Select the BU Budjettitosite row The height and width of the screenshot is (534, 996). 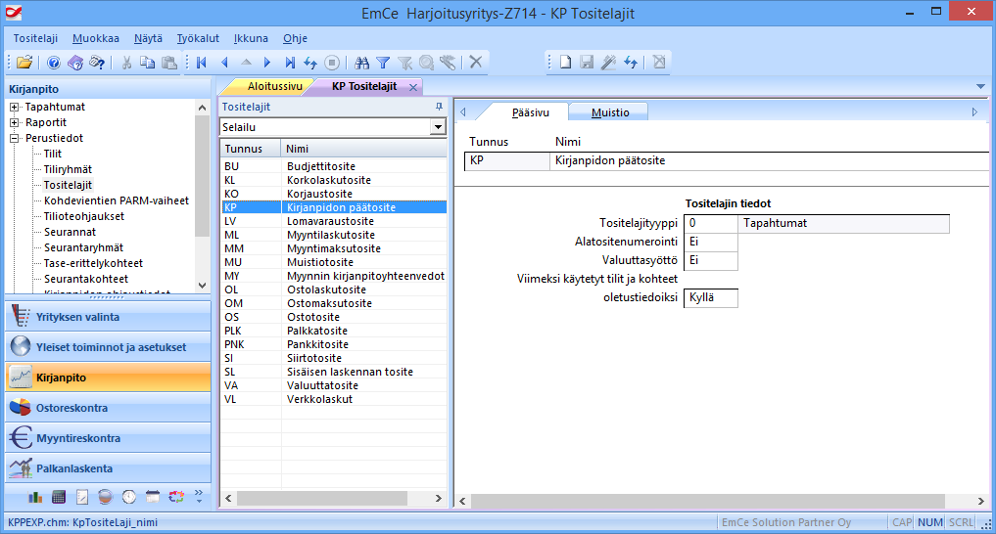334,166
